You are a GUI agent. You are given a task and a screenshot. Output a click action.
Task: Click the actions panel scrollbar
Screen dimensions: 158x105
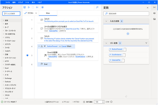[22, 42]
